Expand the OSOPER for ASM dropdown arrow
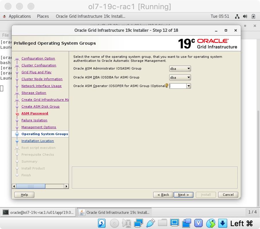Viewport: 260px width, 229px height. 188,86
